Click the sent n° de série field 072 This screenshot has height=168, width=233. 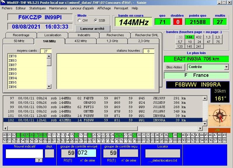[x=87, y=153]
